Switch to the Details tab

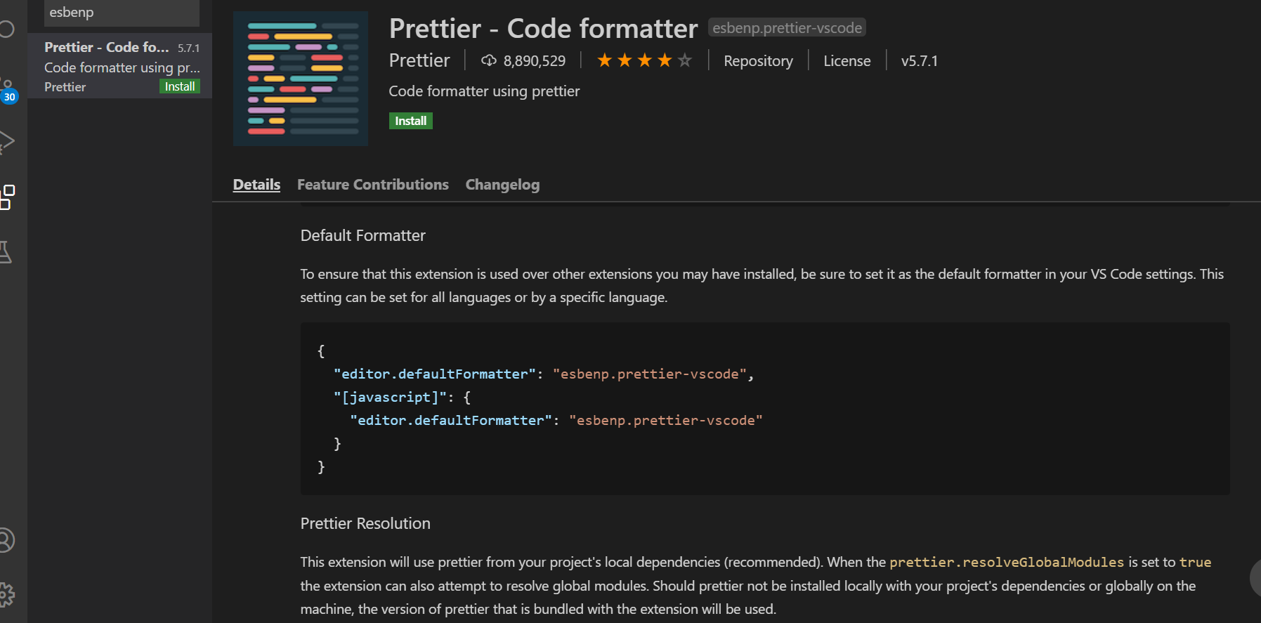tap(256, 185)
